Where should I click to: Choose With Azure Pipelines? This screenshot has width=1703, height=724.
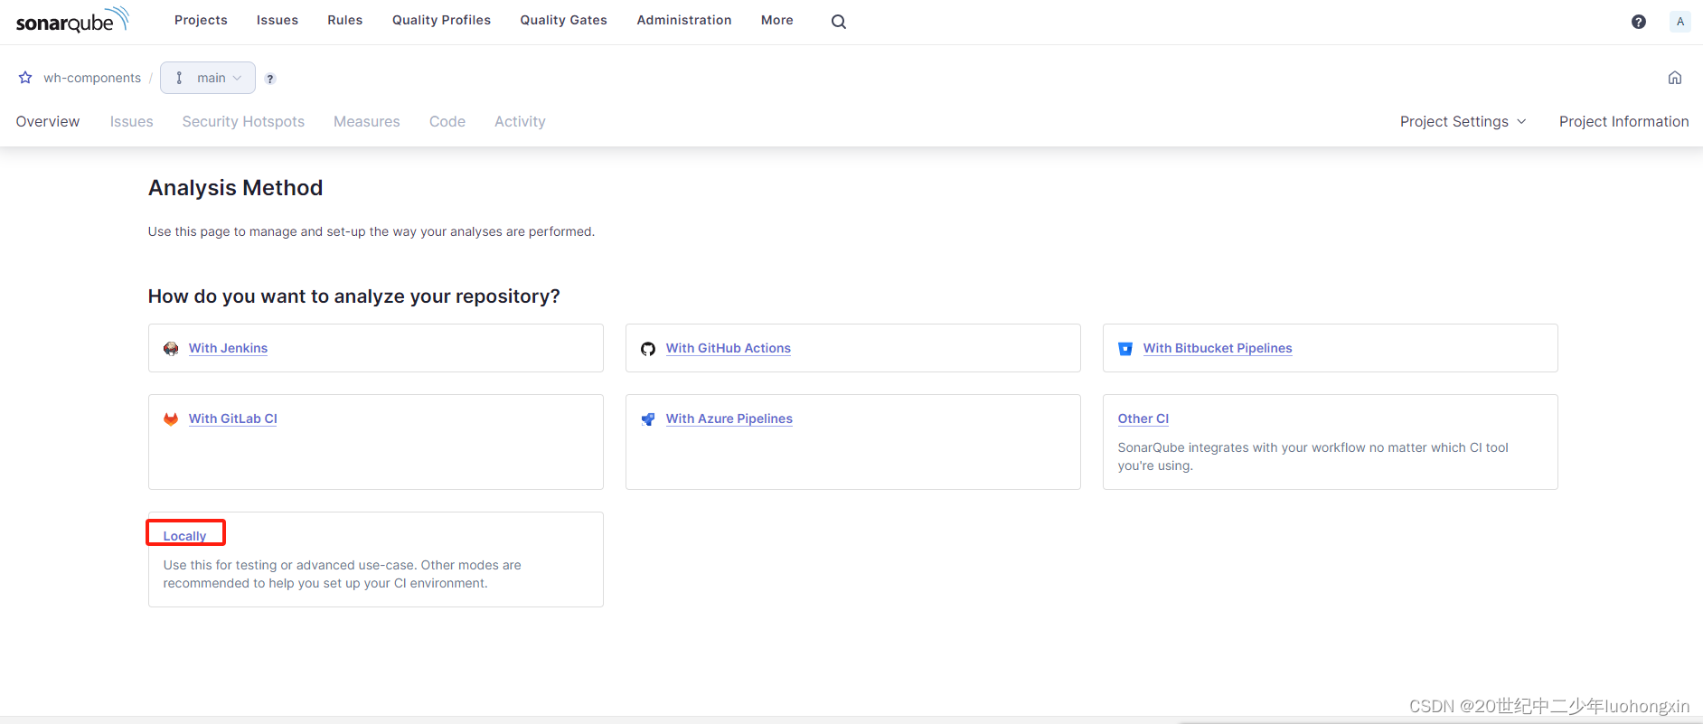(729, 418)
